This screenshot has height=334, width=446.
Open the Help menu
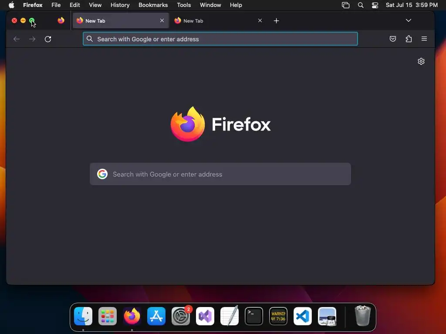[236, 5]
